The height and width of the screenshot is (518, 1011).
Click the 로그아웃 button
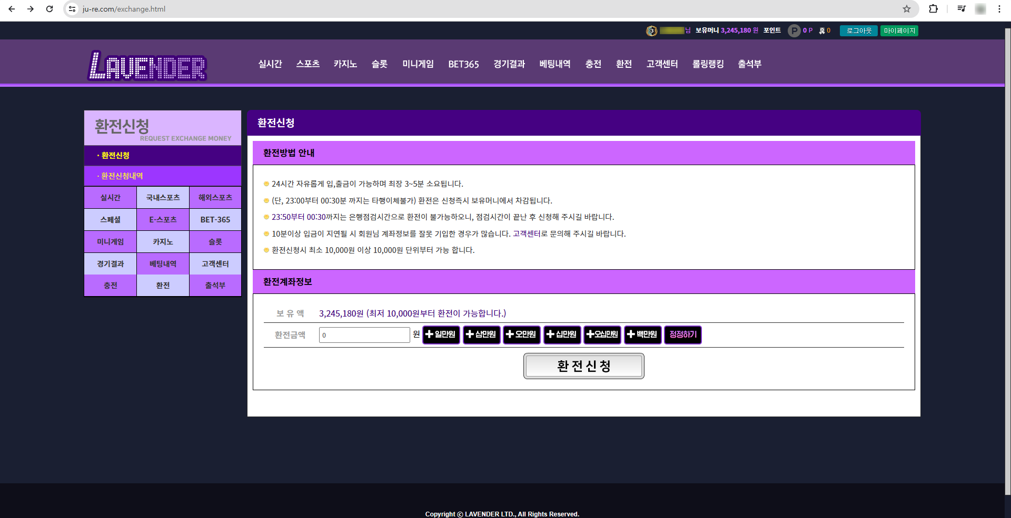858,30
